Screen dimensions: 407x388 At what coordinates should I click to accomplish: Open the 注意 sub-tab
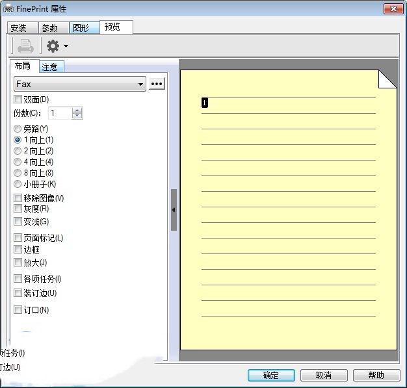51,67
